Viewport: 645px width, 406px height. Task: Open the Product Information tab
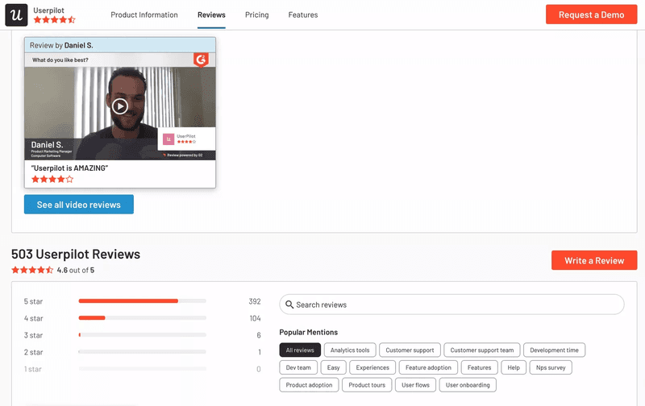pyautogui.click(x=144, y=14)
